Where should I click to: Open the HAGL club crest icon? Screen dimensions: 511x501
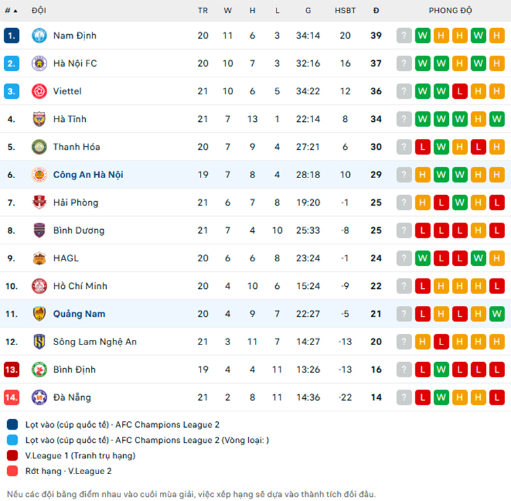pos(39,258)
